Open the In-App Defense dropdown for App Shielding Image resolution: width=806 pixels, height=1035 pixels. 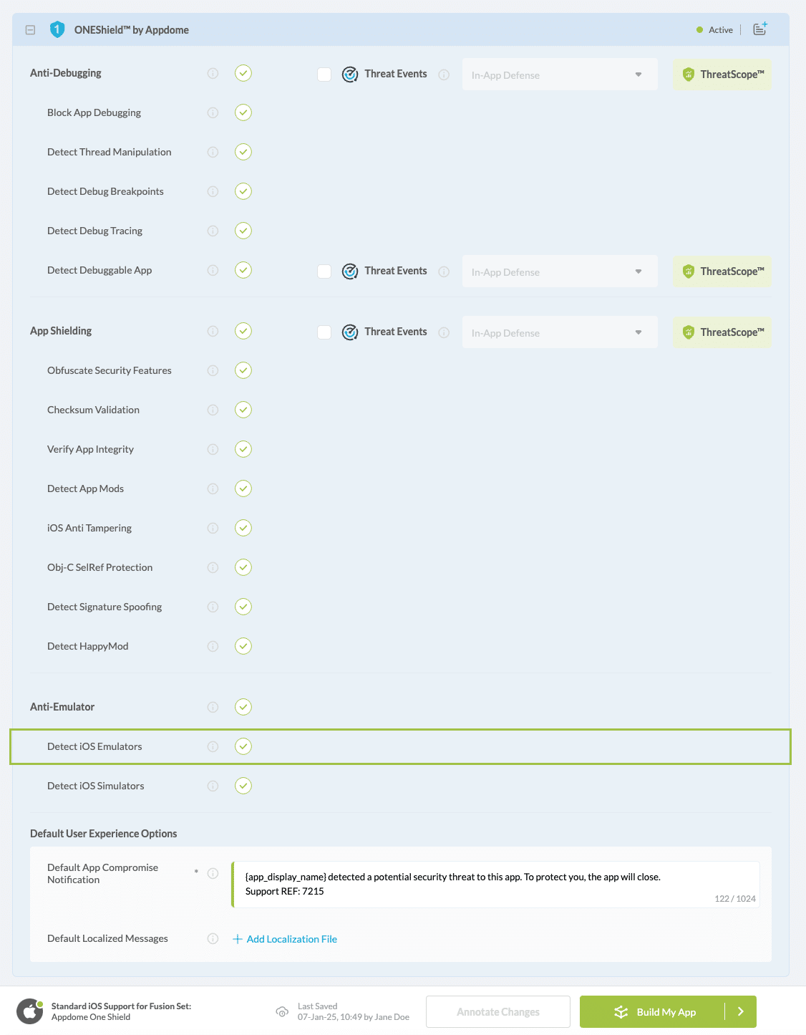click(x=560, y=332)
